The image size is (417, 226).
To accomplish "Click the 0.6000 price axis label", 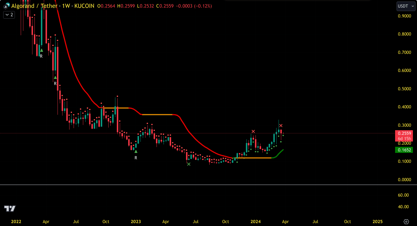I will [x=404, y=70].
